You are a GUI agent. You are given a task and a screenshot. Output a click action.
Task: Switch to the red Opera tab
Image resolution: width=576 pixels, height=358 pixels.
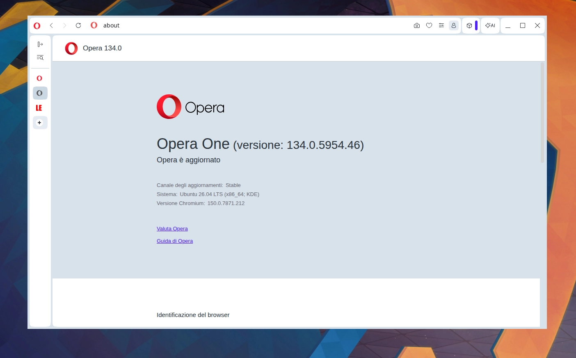[40, 78]
